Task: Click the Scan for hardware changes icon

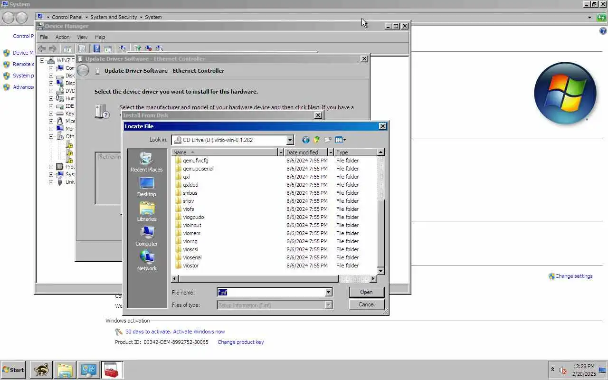Action: (x=123, y=48)
